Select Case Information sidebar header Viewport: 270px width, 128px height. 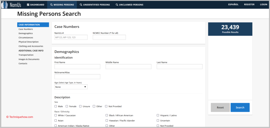click(33, 25)
